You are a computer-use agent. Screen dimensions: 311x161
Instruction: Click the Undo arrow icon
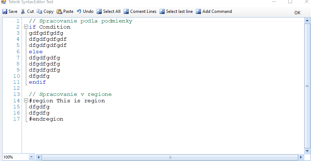click(79, 11)
